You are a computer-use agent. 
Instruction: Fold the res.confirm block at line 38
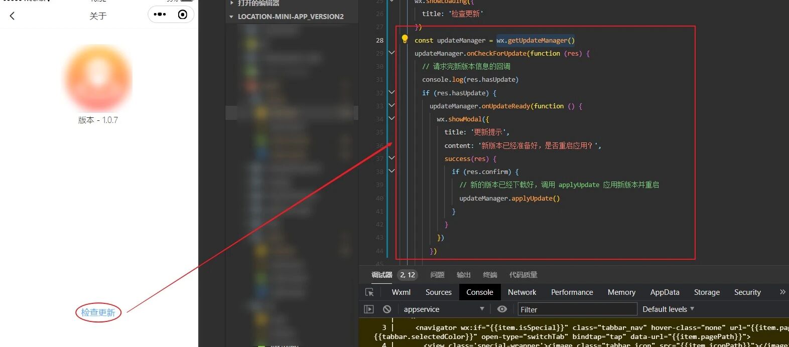point(391,171)
